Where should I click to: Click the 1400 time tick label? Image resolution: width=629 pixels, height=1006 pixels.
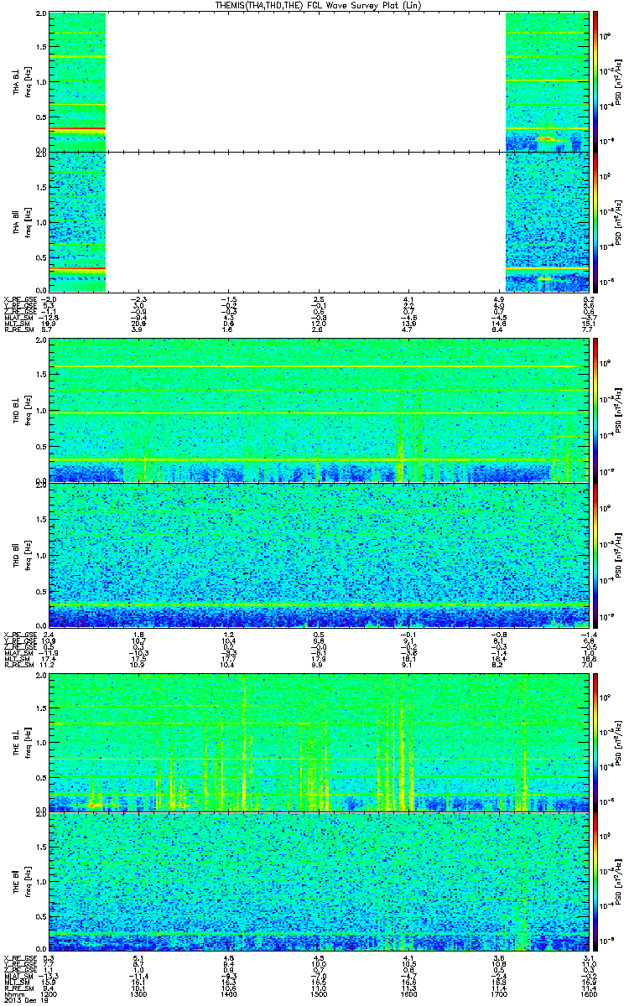(x=229, y=993)
